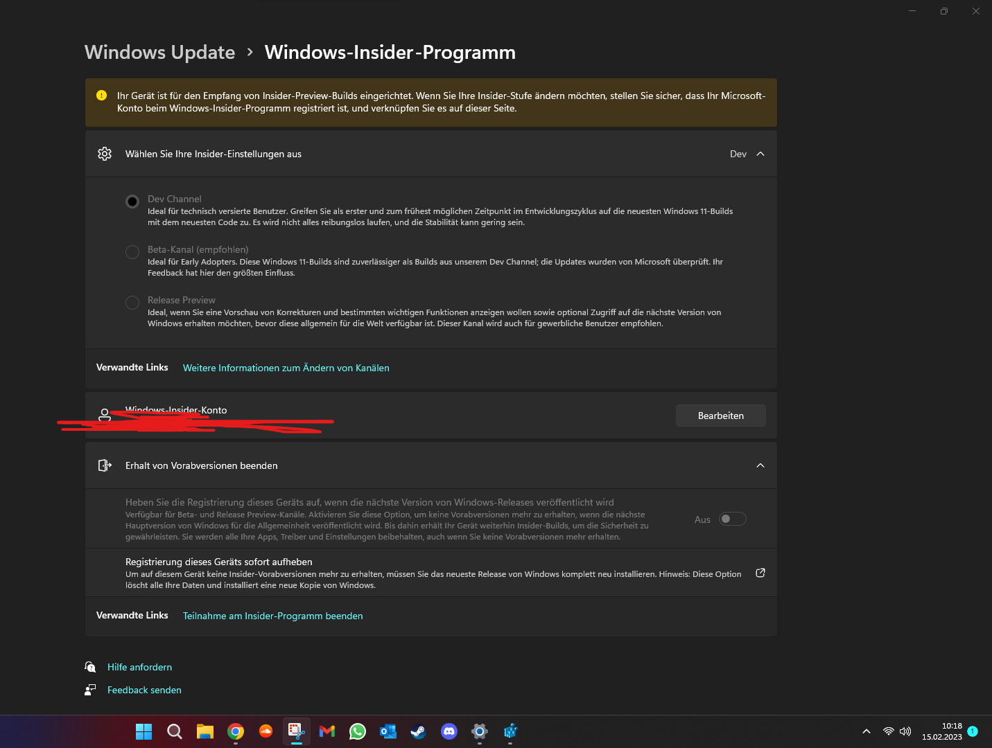Viewport: 992px width, 748px height.
Task: Click the Hilfe anfordern icon
Action: coord(90,667)
